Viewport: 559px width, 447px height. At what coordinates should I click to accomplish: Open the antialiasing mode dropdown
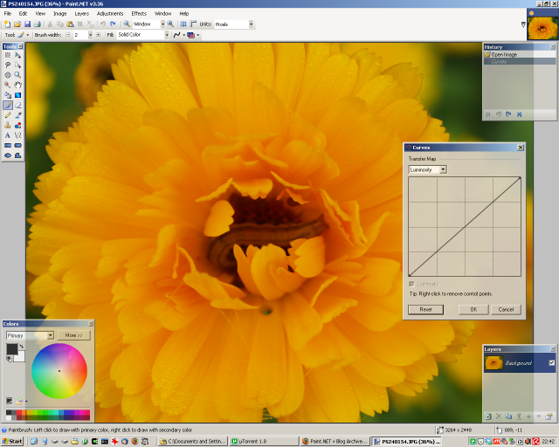pos(184,35)
